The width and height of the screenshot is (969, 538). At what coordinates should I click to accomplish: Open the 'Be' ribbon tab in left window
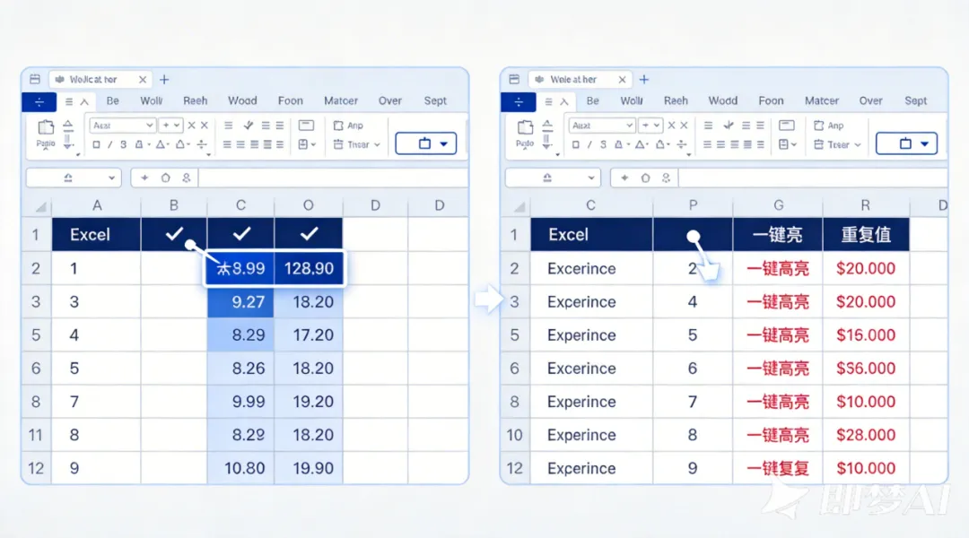[x=112, y=100]
